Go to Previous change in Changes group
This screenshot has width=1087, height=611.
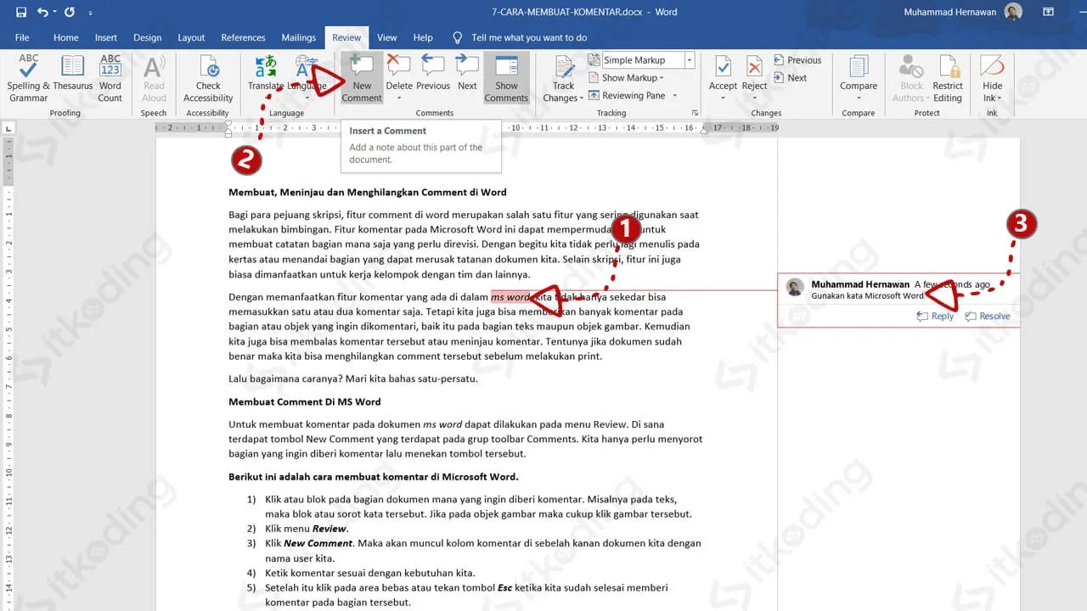point(797,60)
